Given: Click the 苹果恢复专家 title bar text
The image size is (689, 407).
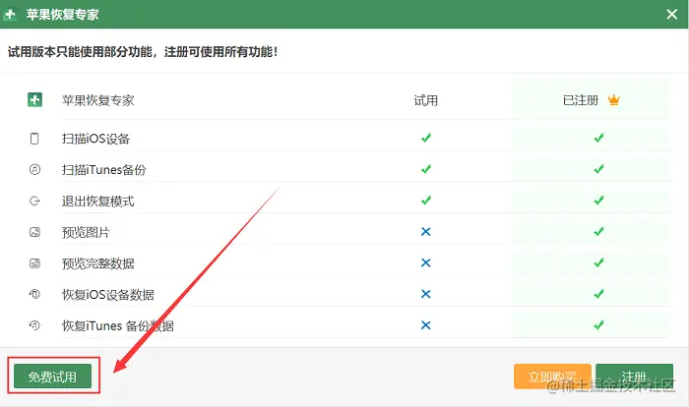Looking at the screenshot, I should (62, 15).
